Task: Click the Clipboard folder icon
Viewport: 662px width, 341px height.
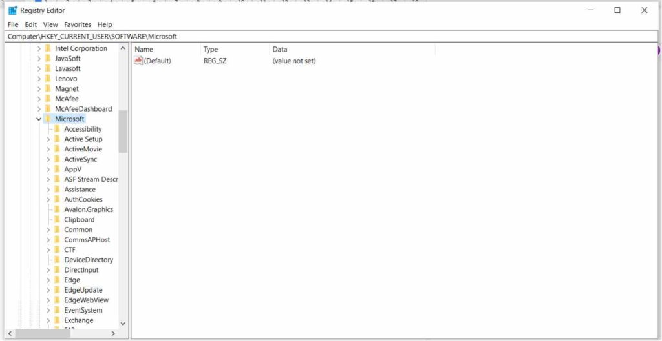Action: (57, 219)
